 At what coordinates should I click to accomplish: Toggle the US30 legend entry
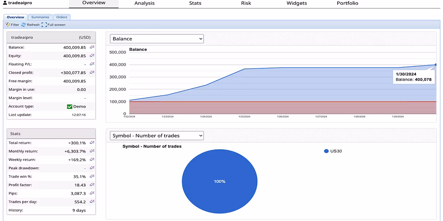(333, 151)
